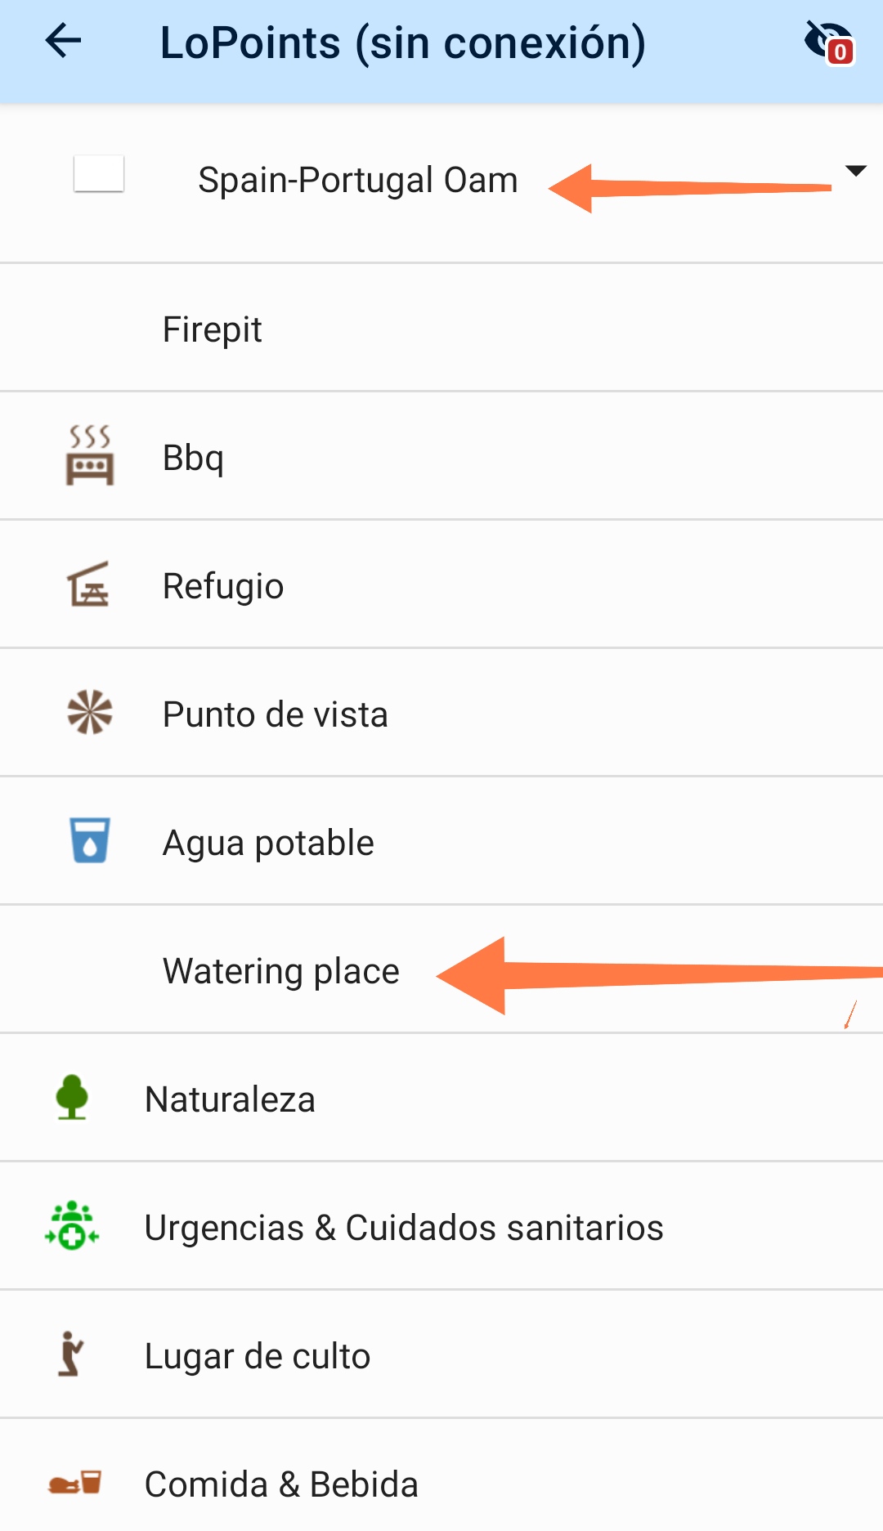The width and height of the screenshot is (883, 1531).
Task: Tap the Bbq grill icon
Action: (x=89, y=456)
